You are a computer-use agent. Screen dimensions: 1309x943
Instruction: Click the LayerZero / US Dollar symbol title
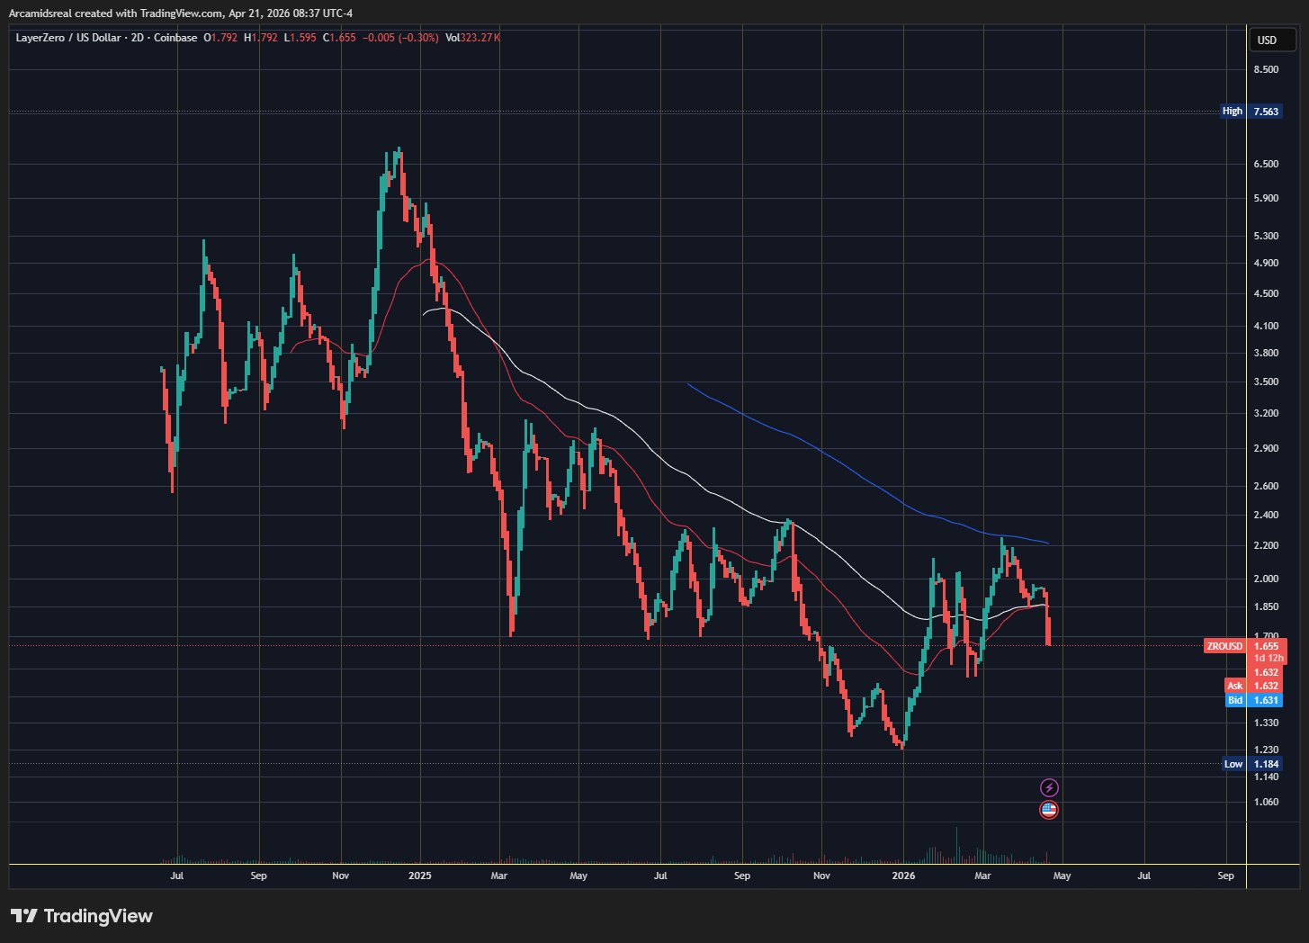click(x=69, y=38)
